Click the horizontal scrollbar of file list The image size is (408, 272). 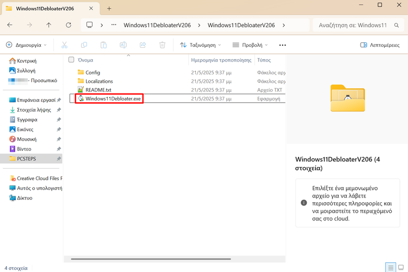click(151, 259)
